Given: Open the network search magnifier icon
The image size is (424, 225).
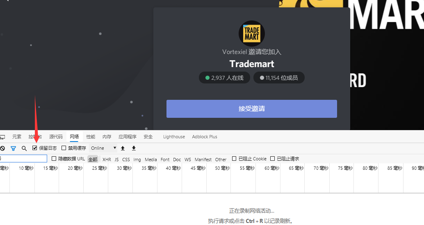Looking at the screenshot, I should click(x=24, y=148).
